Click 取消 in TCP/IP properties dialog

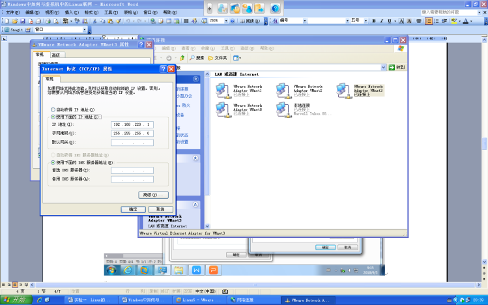point(160,209)
